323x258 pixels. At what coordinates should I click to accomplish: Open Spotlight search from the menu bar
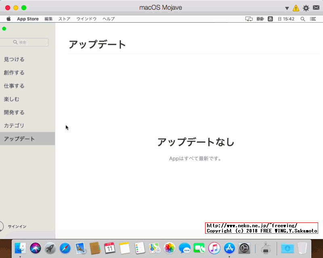[x=302, y=19]
